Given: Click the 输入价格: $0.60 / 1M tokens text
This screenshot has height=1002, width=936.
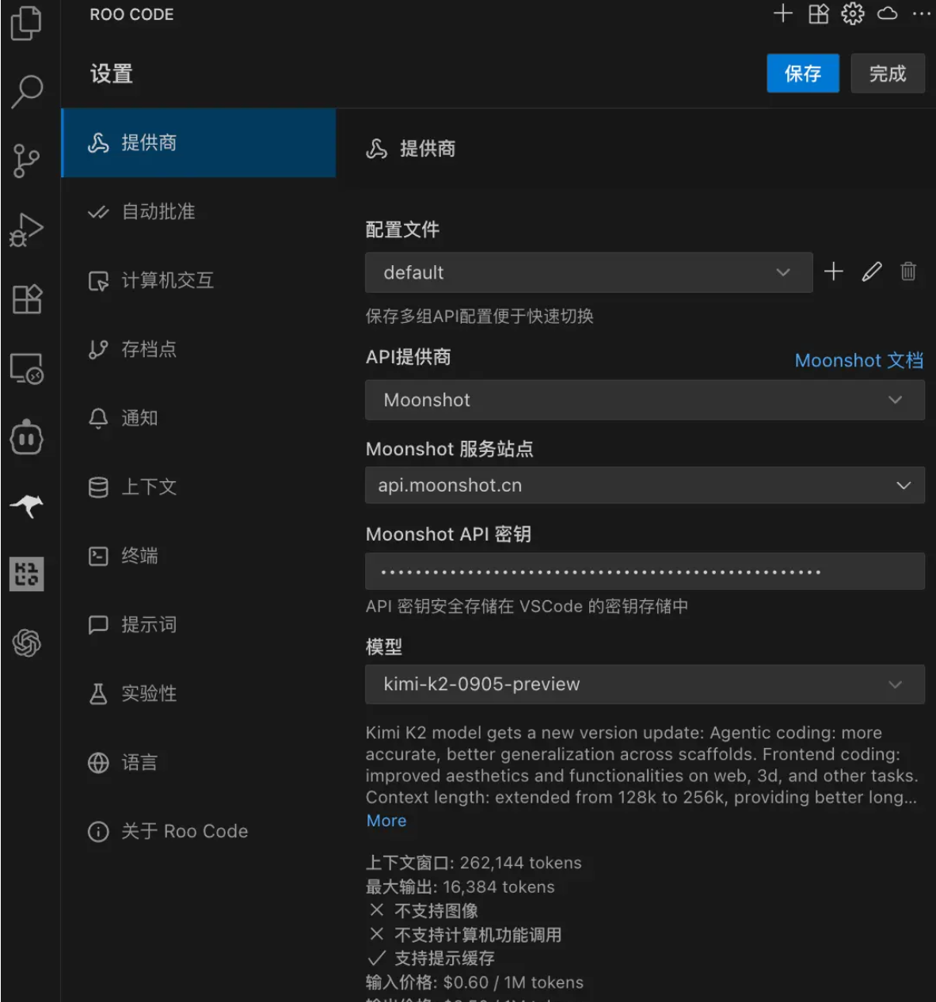Looking at the screenshot, I should click(x=474, y=982).
